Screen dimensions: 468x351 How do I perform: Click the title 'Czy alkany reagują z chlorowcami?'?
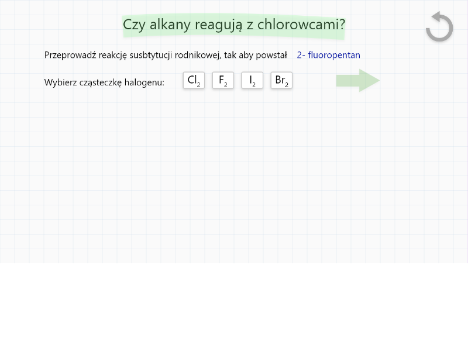pyautogui.click(x=233, y=25)
